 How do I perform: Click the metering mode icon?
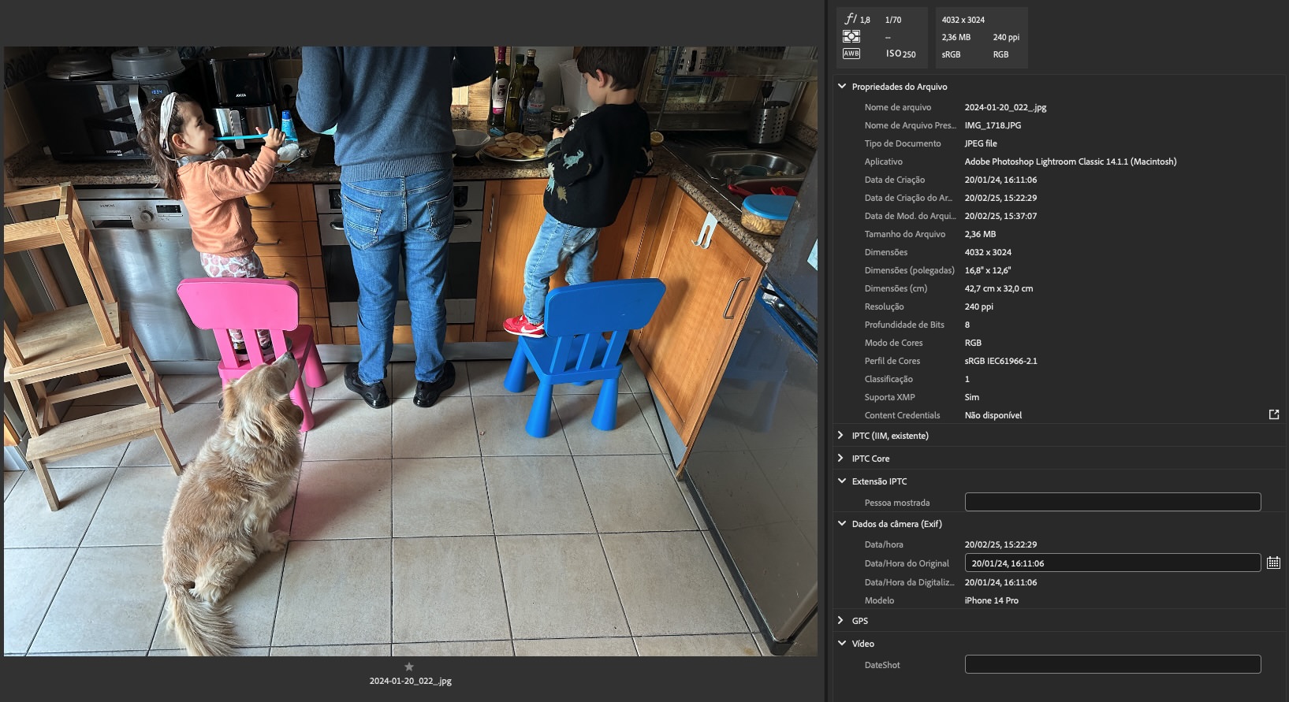pos(851,36)
